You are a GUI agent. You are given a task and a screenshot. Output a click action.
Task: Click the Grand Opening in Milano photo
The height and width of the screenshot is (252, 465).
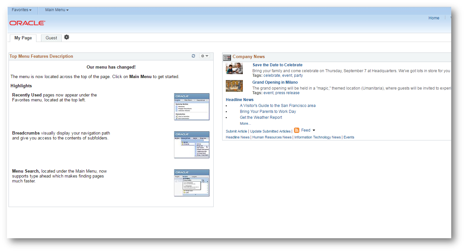pos(234,86)
